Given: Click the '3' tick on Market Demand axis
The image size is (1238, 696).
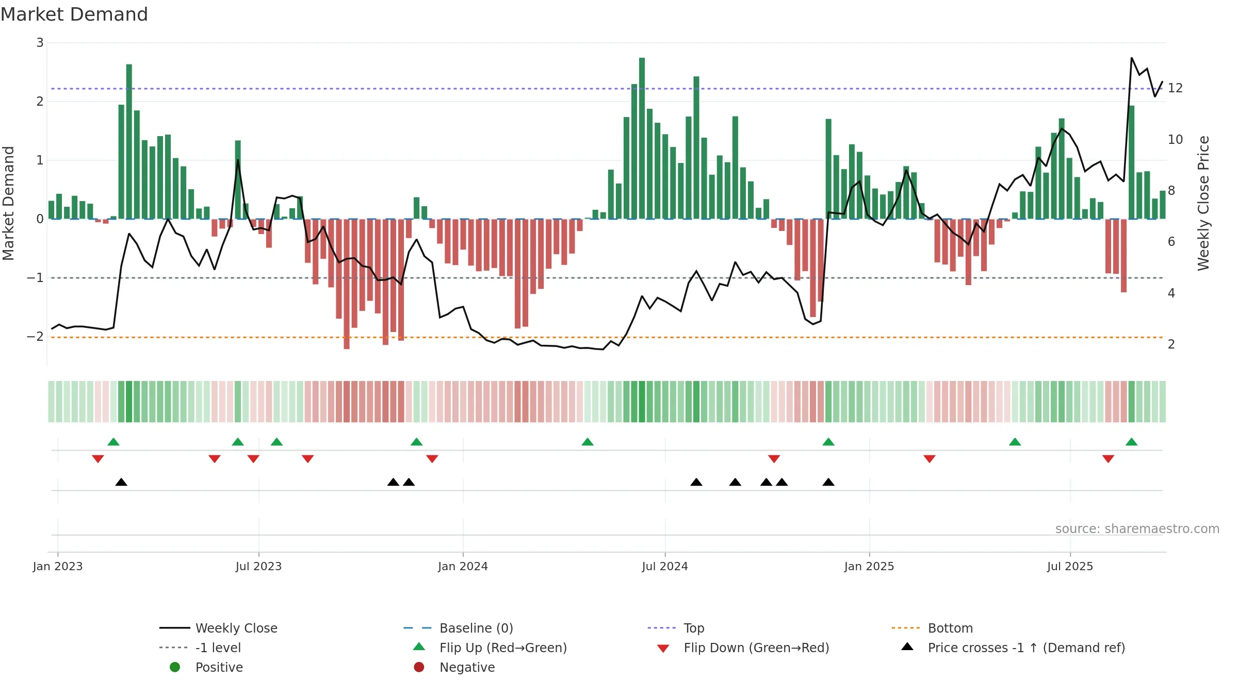Looking at the screenshot, I should (40, 43).
